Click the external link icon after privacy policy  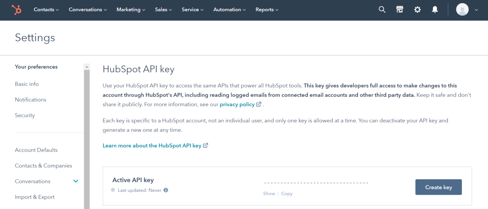click(259, 104)
